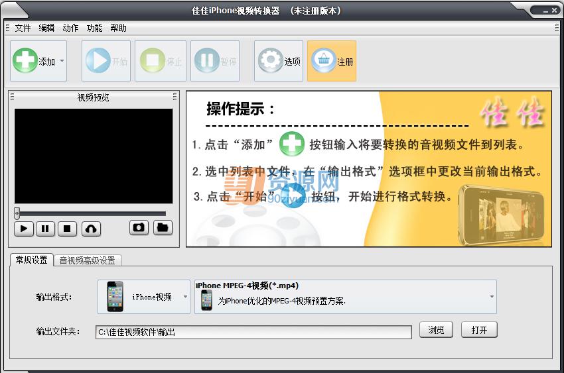Click the Start (开始) toolbar button

coord(106,61)
